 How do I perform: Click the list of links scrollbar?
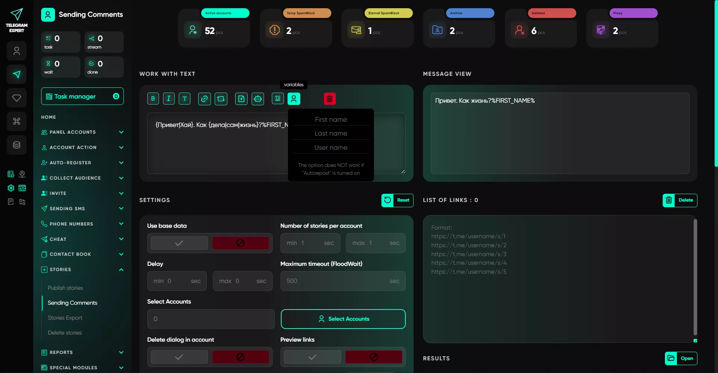[695, 277]
